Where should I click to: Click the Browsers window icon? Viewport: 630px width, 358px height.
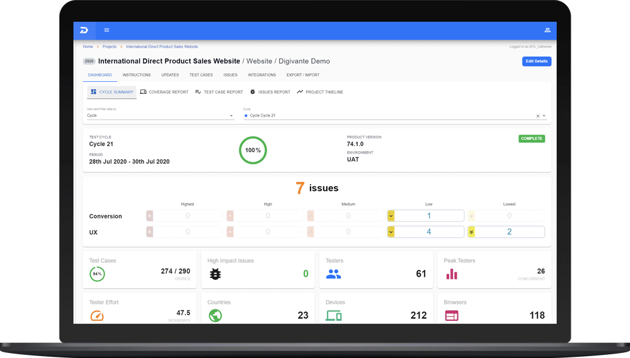(x=452, y=316)
